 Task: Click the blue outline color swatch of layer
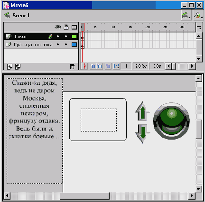[x=74, y=45]
